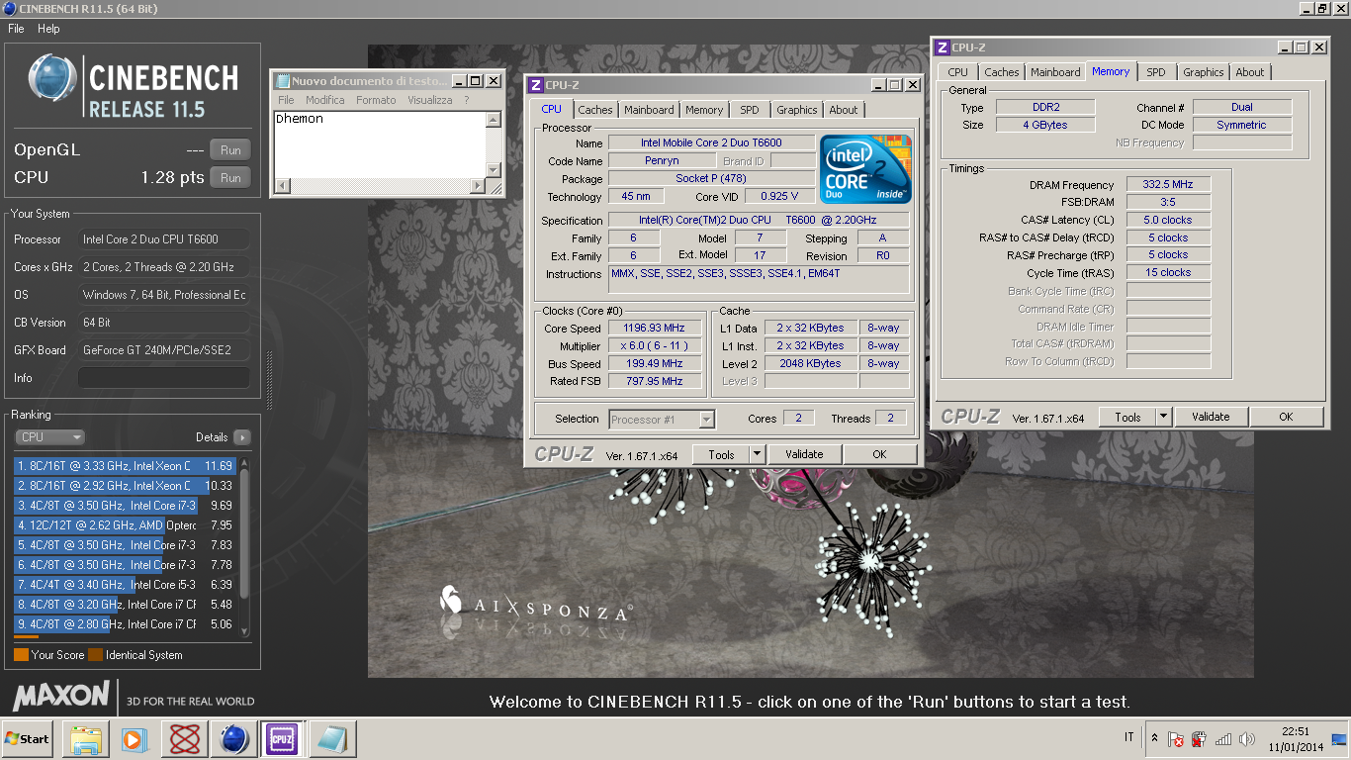This screenshot has width=1351, height=760.
Task: Click Notepad vertical scrollbar up arrow
Action: pos(493,120)
